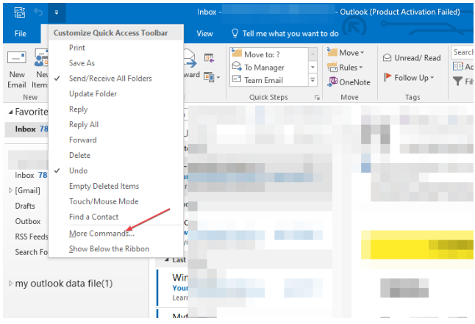Uncheck the Undo option in menu

coord(79,170)
